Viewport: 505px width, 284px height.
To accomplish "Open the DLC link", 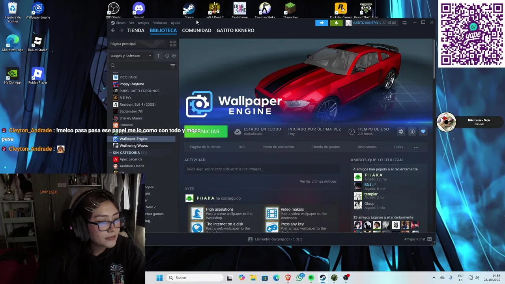I will (241, 147).
